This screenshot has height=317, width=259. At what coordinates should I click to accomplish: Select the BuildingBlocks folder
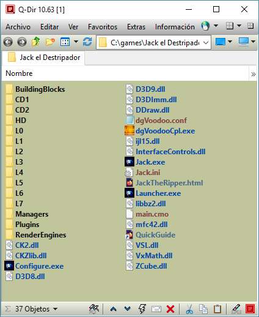(35, 89)
